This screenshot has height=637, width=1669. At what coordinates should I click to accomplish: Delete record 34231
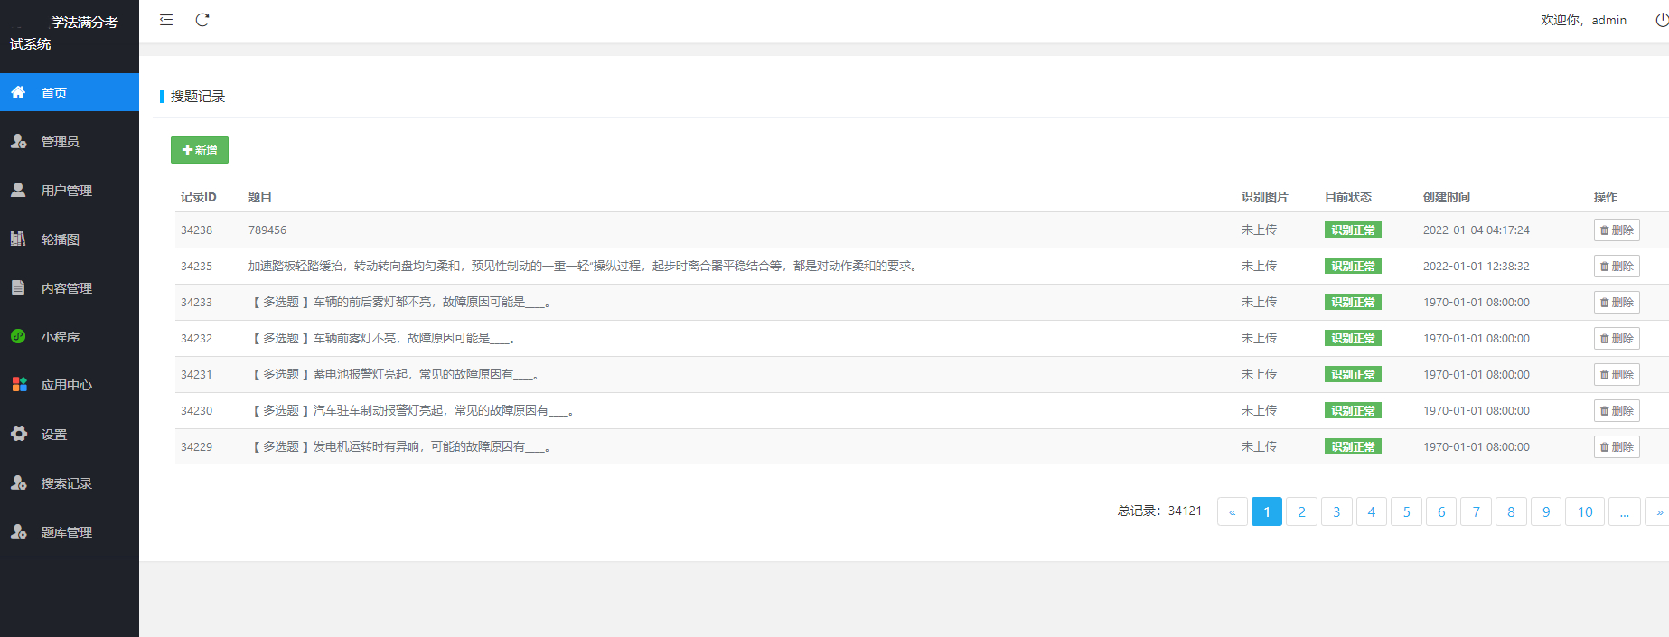coord(1617,375)
